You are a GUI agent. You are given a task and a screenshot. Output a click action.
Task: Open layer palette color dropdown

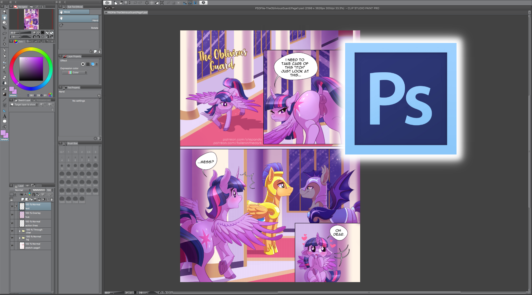tap(13, 194)
